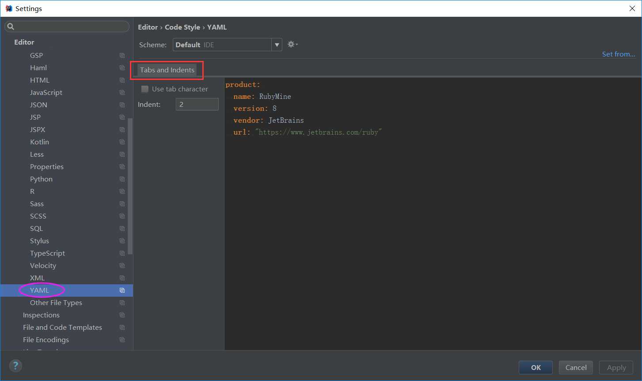The height and width of the screenshot is (381, 642).
Task: Click the Set from... link
Action: (x=619, y=54)
